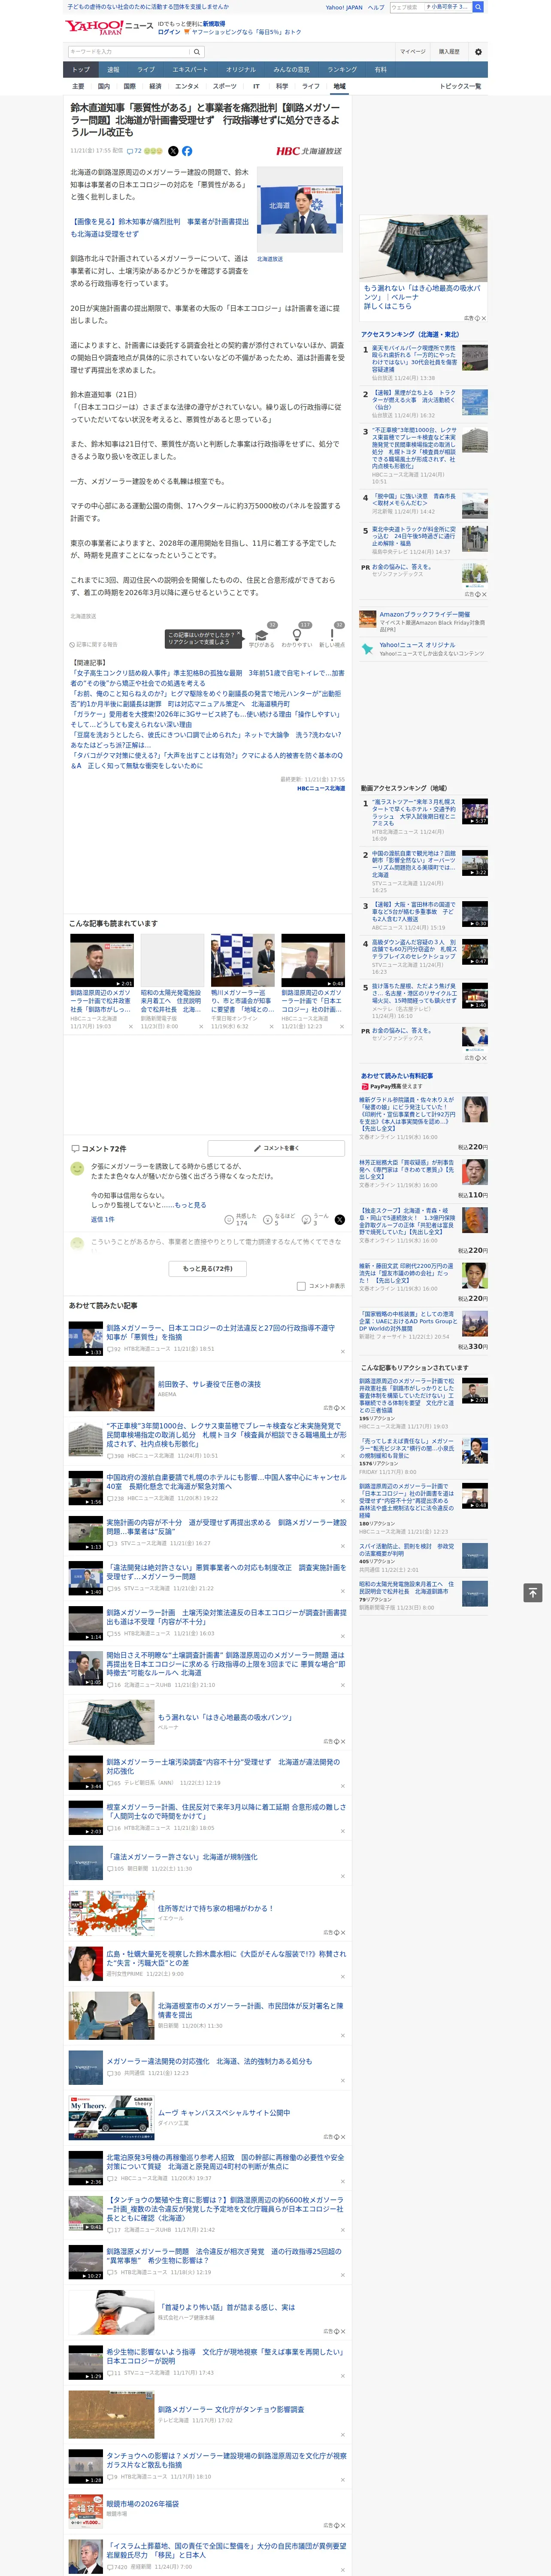The image size is (551, 2576).
Task: Play video ranking item 1 about 葛ラストツアー
Action: (x=424, y=819)
